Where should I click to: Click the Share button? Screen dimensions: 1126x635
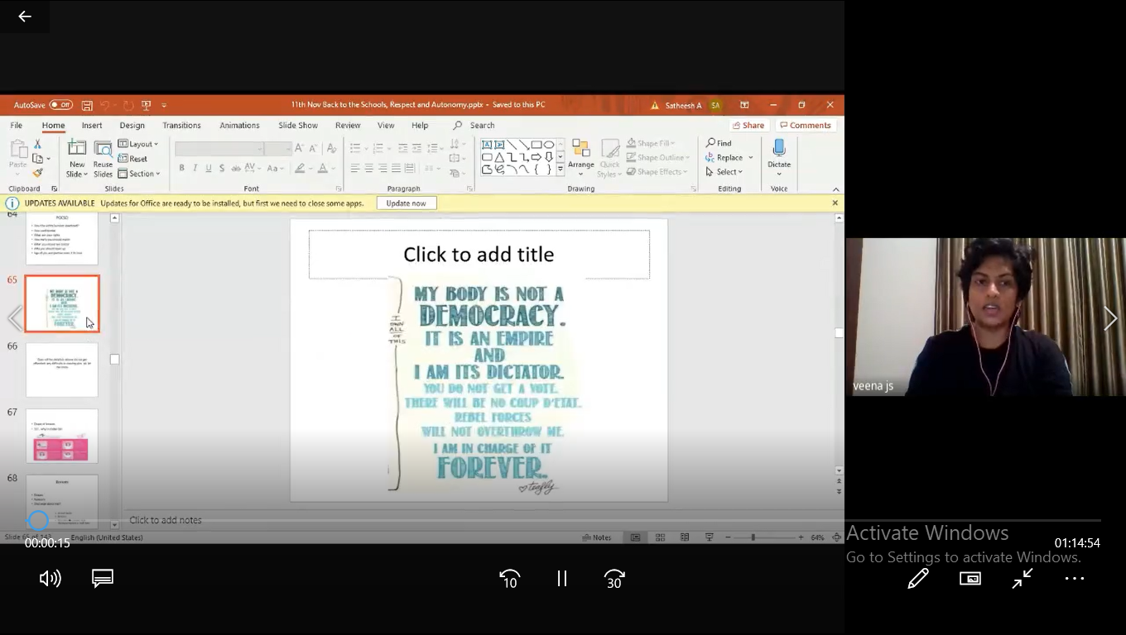coord(748,126)
